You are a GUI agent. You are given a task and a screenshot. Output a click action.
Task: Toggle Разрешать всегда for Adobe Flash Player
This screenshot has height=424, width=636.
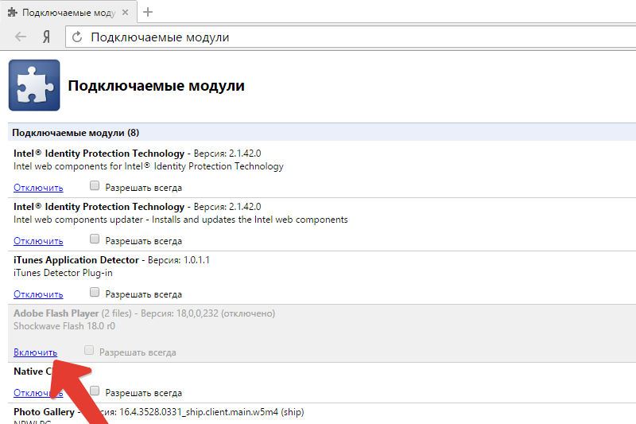click(x=89, y=350)
